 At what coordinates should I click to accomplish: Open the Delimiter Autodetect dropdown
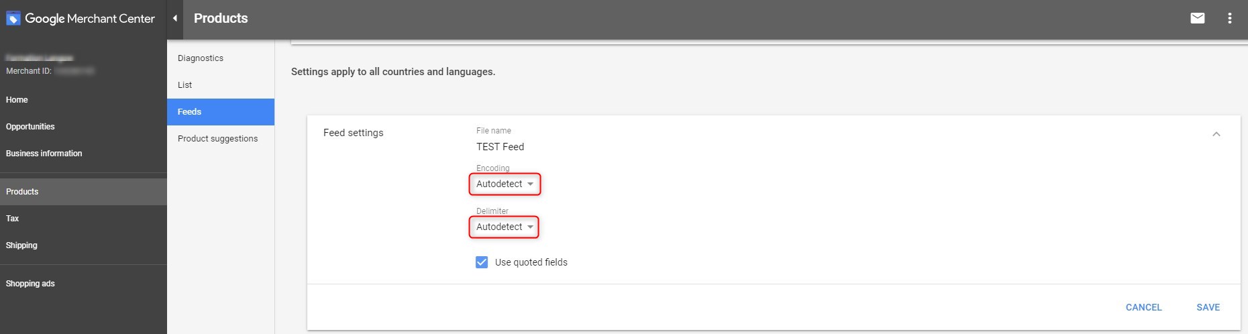pyautogui.click(x=505, y=227)
